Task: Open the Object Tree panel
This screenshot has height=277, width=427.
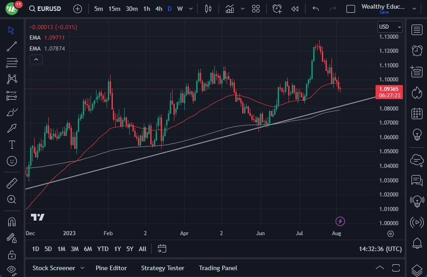Action: 417,269
